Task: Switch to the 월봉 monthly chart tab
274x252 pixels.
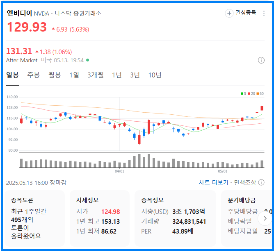Action: click(x=55, y=75)
